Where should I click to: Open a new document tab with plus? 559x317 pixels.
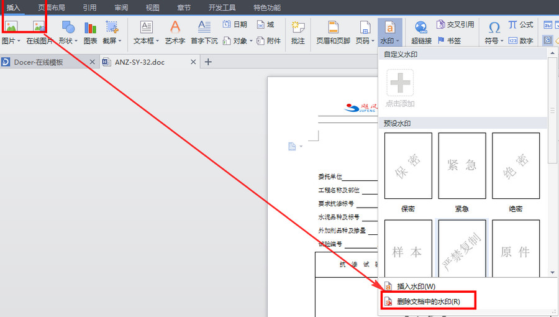pos(208,62)
